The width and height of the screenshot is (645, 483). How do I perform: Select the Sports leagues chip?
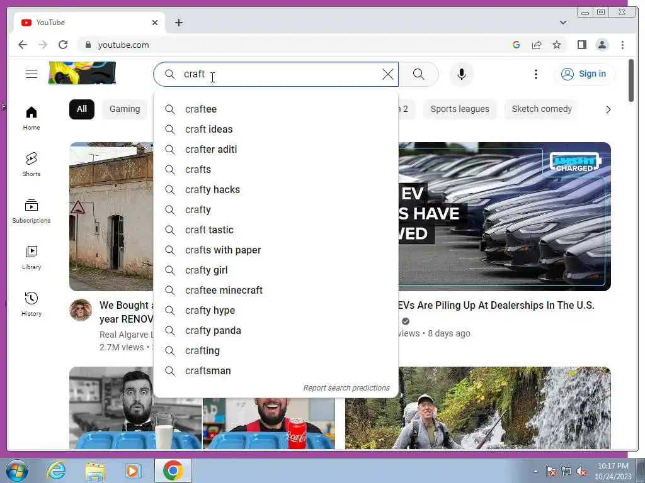tap(459, 109)
